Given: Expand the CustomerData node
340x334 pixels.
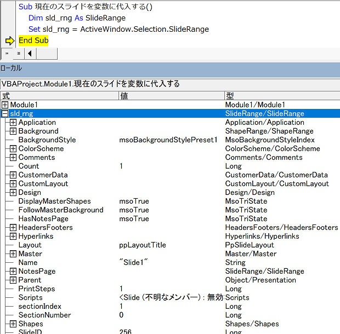Looking at the screenshot, I should [x=13, y=175].
